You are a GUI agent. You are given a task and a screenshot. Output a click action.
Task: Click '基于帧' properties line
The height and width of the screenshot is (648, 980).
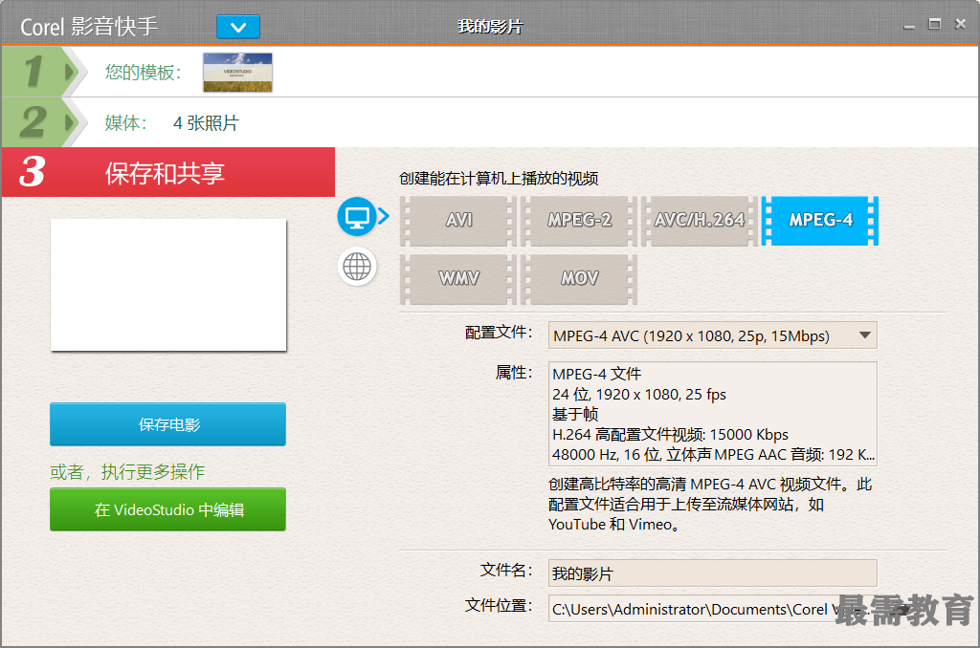(575, 415)
